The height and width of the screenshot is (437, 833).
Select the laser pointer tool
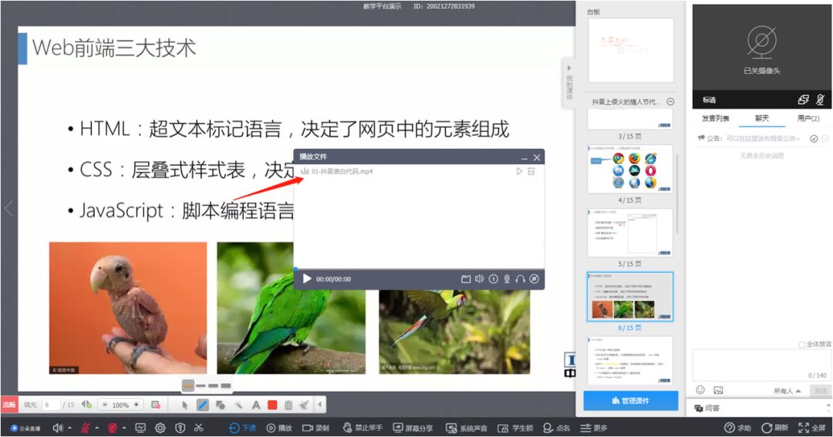coord(238,405)
